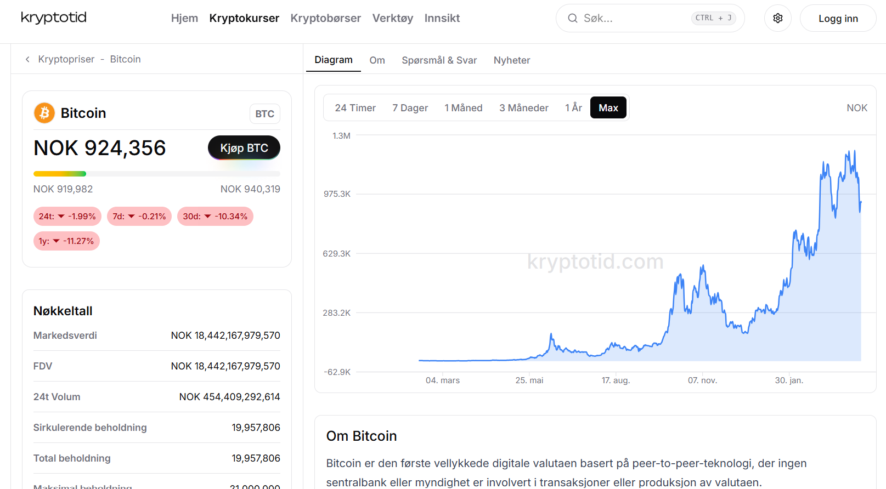Focus the Søk search field
This screenshot has height=489, width=886.
point(631,18)
